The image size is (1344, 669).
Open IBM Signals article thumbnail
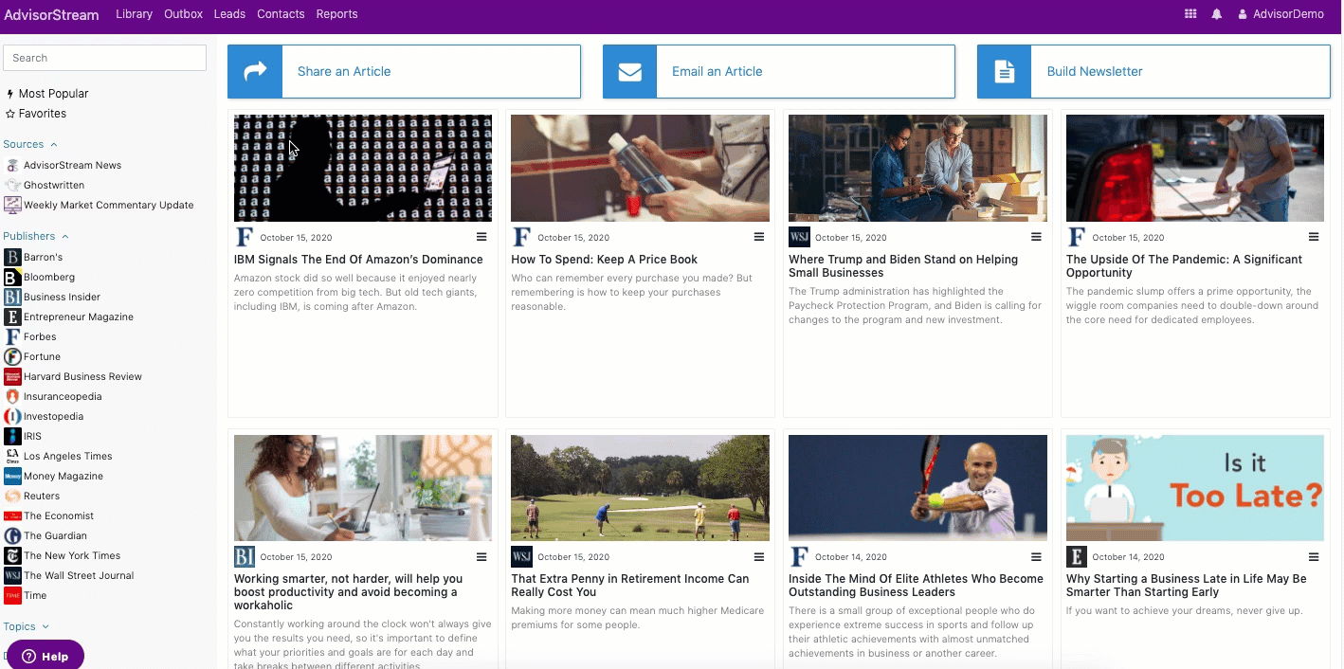363,169
